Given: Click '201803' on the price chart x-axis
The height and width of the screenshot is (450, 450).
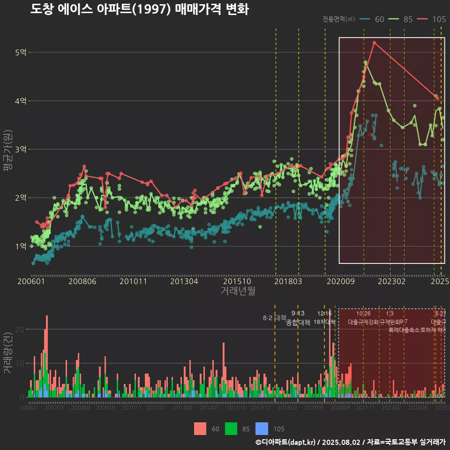Looking at the screenshot, I should point(288,281).
